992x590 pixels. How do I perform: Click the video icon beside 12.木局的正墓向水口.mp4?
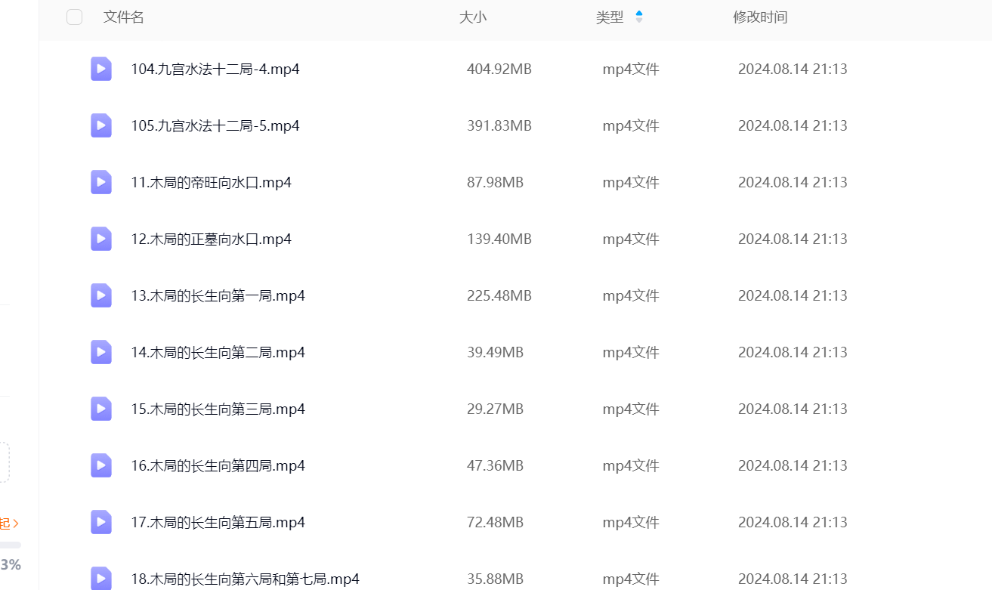pos(101,239)
